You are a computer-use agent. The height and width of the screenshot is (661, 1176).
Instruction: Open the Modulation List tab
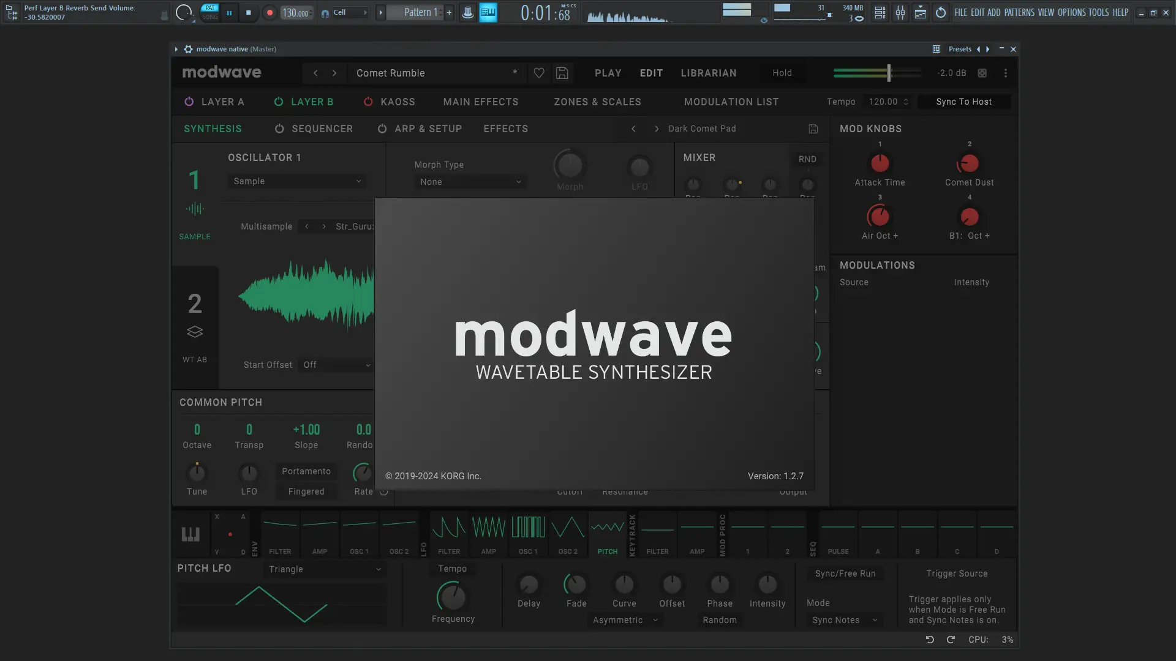[x=731, y=102]
